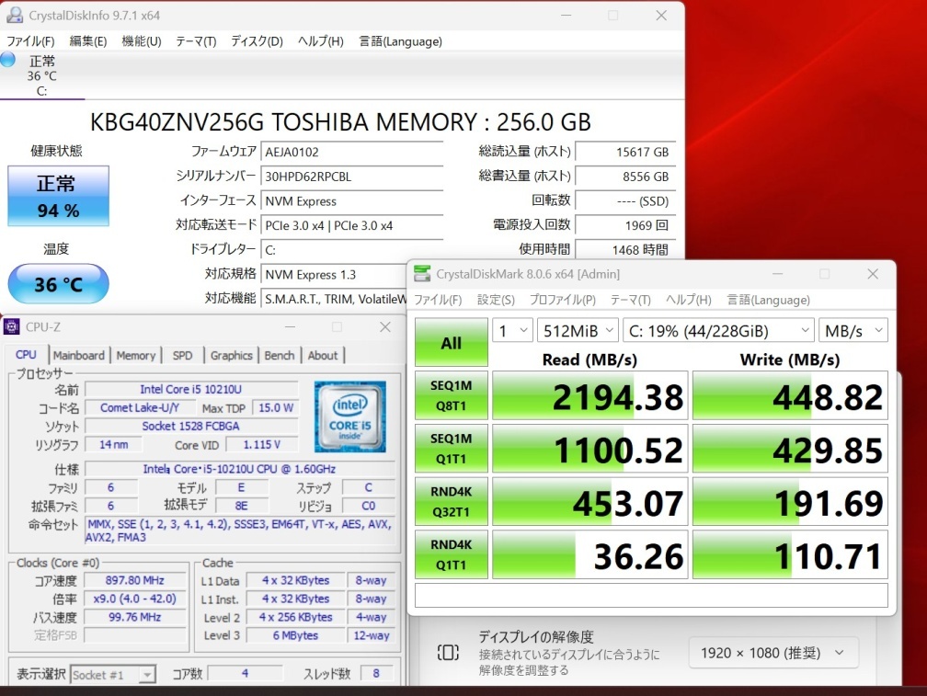This screenshot has width=927, height=696.
Task: Open the test count dropdown showing 1
Action: coord(512,329)
